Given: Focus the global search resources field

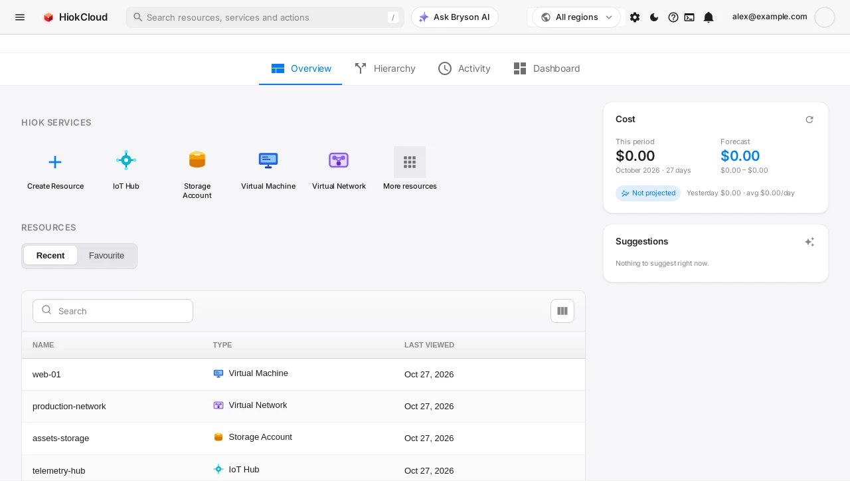Looking at the screenshot, I should point(265,17).
